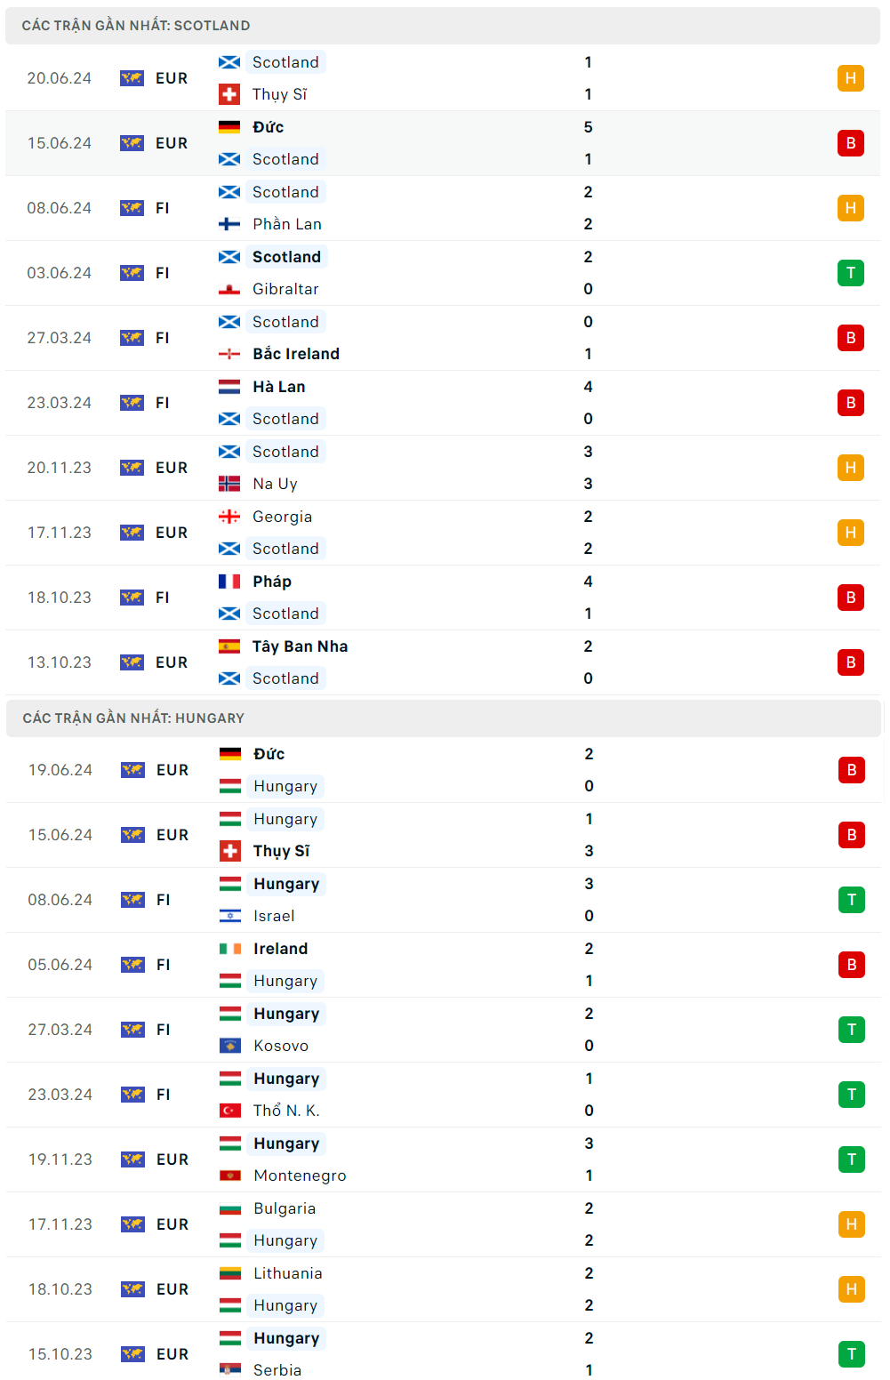Open the Montenegro team link
The height and width of the screenshot is (1380, 890).
click(x=300, y=1175)
